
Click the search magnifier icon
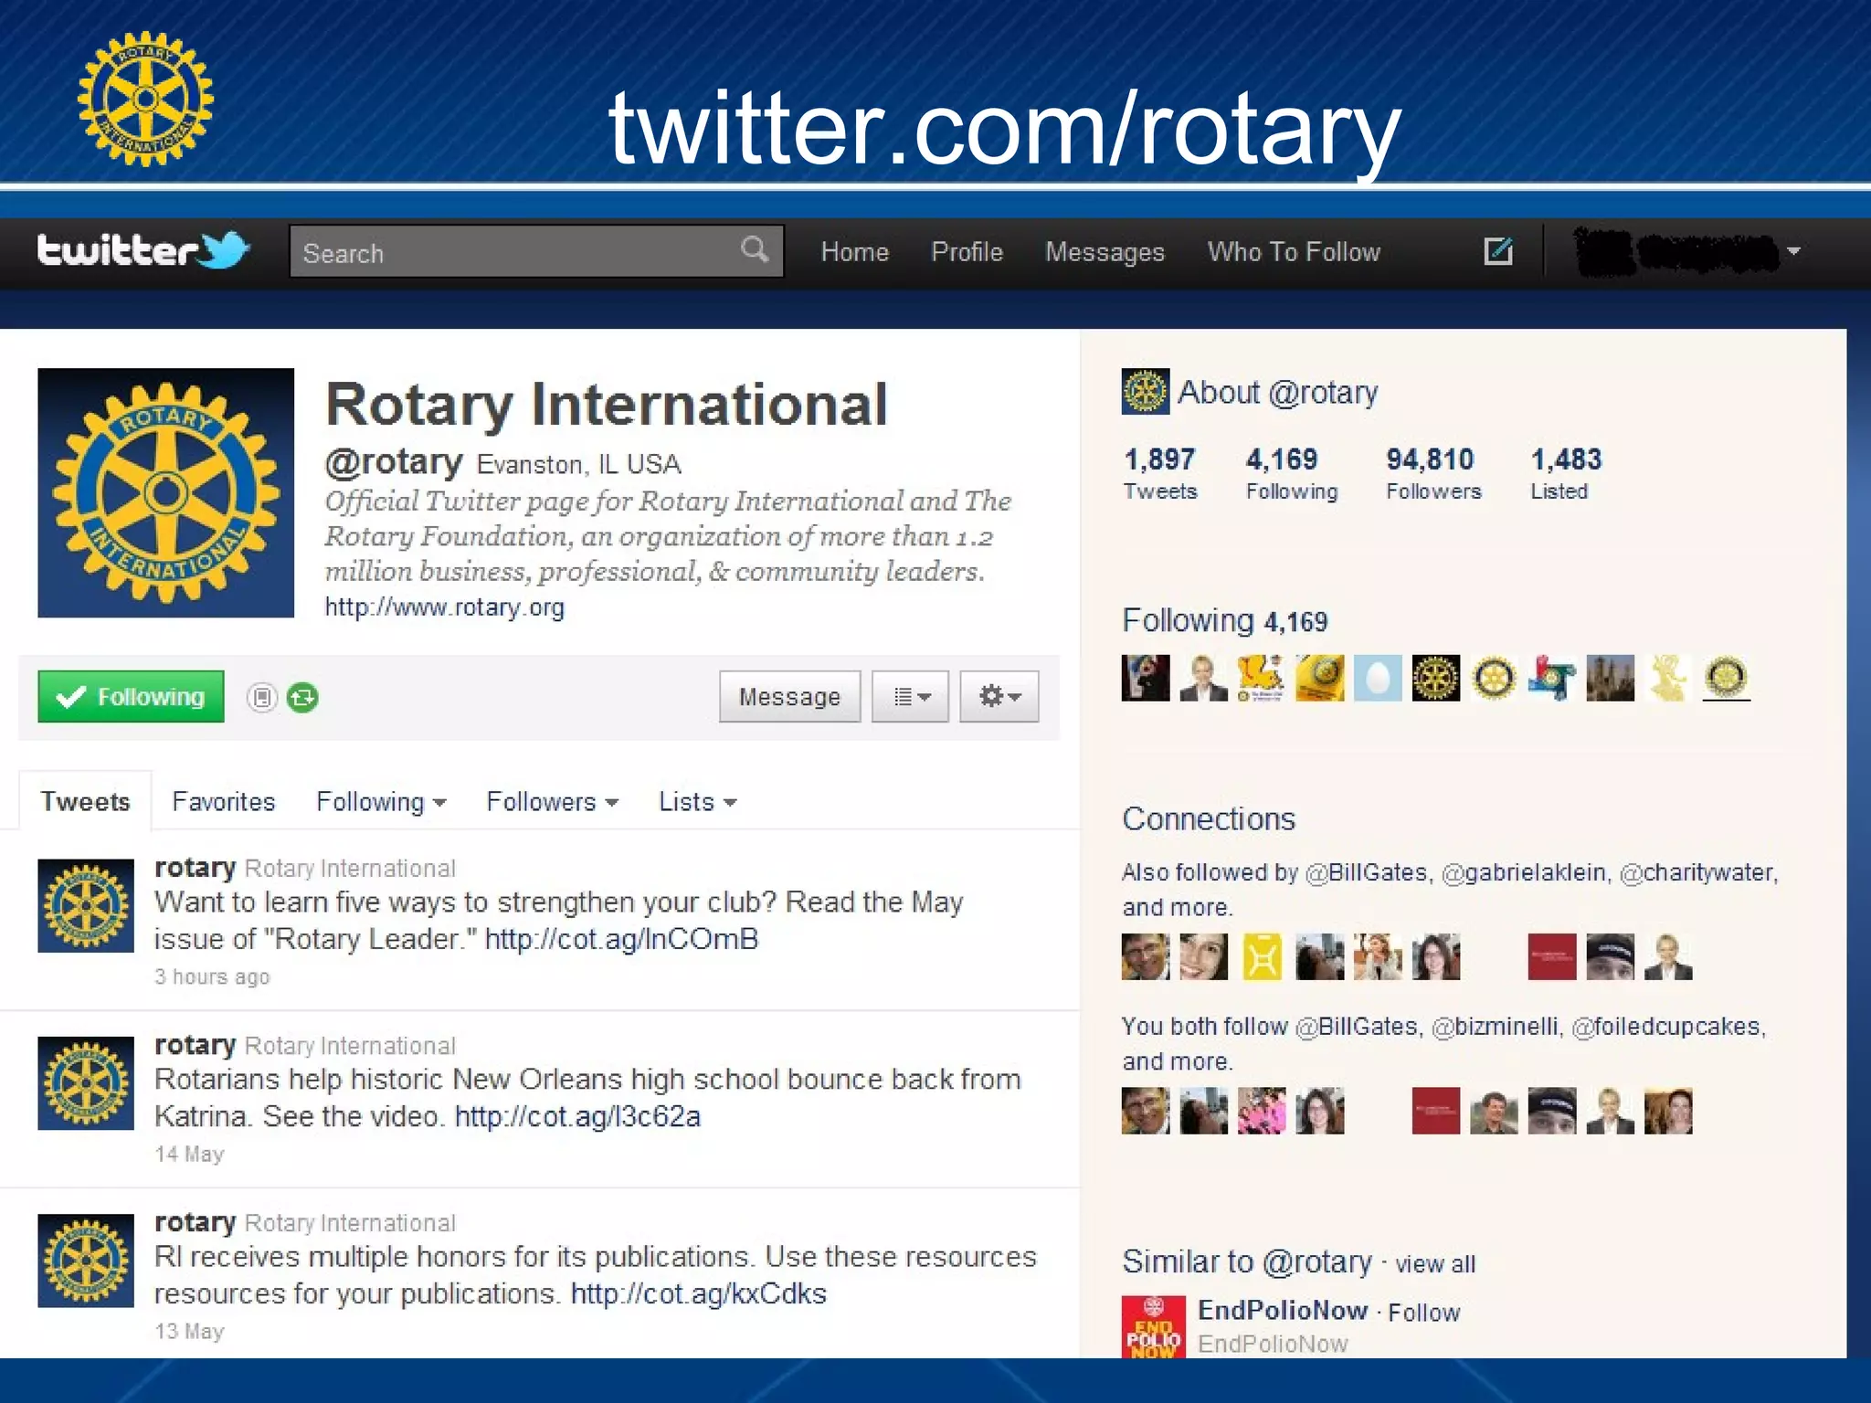coord(755,249)
